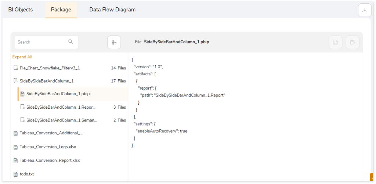Viewport: 376px width, 184px height.
Task: Open the Data Flow Diagram tab
Action: tap(112, 10)
